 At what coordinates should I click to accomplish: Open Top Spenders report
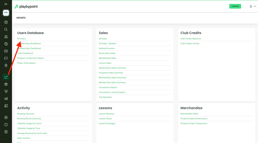(x=105, y=97)
